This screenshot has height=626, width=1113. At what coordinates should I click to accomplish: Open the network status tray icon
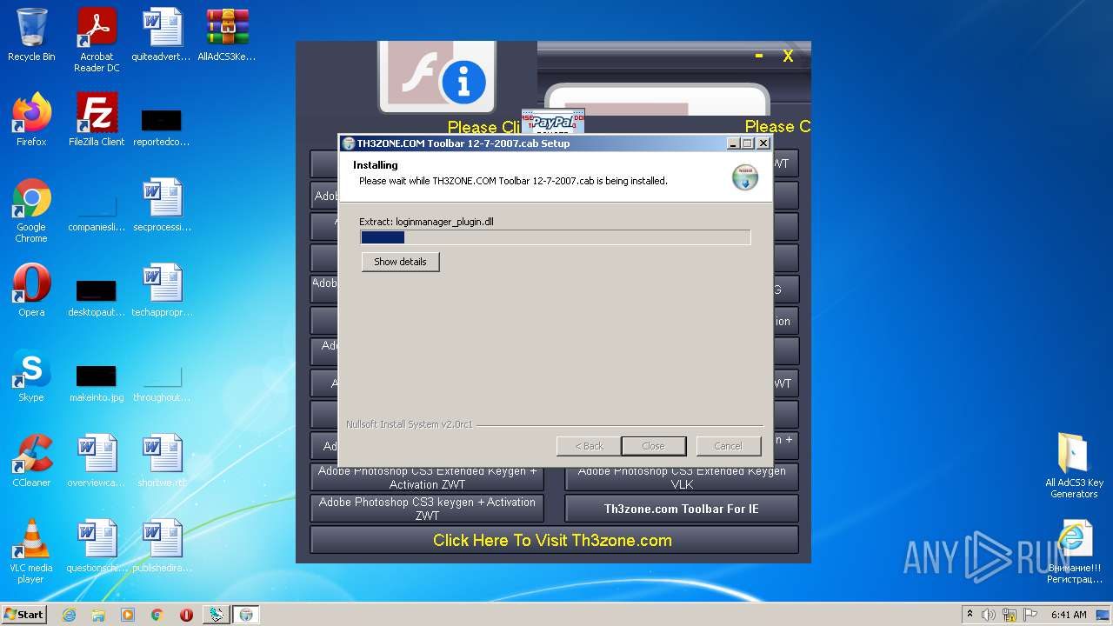click(x=1010, y=615)
